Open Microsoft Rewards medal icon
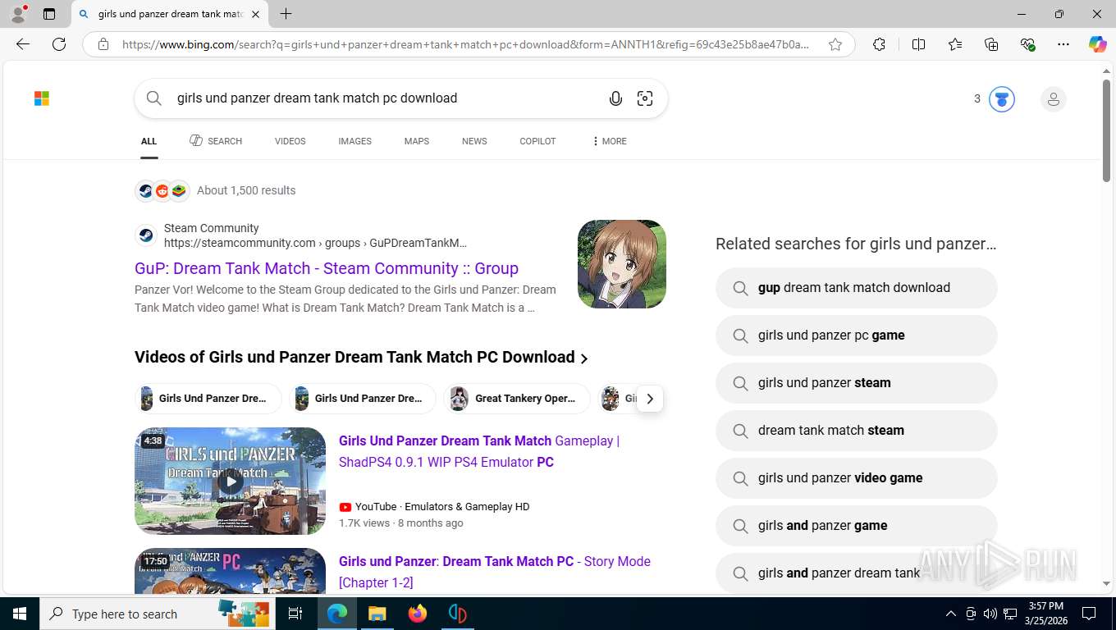 [1001, 99]
